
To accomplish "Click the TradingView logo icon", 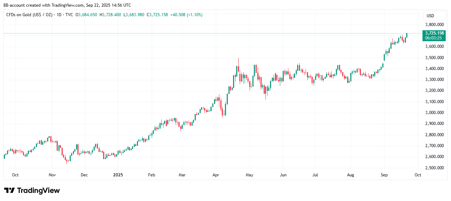I will (10, 190).
